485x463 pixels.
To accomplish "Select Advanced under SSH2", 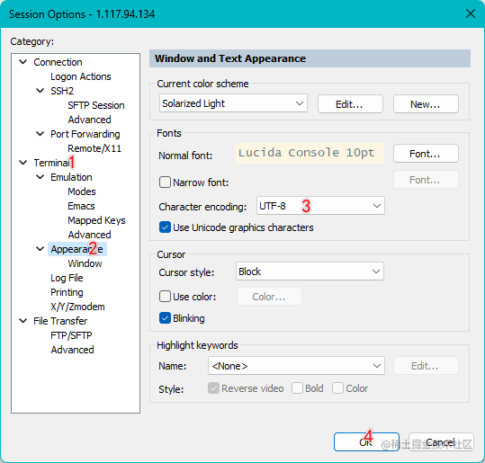I will [89, 120].
